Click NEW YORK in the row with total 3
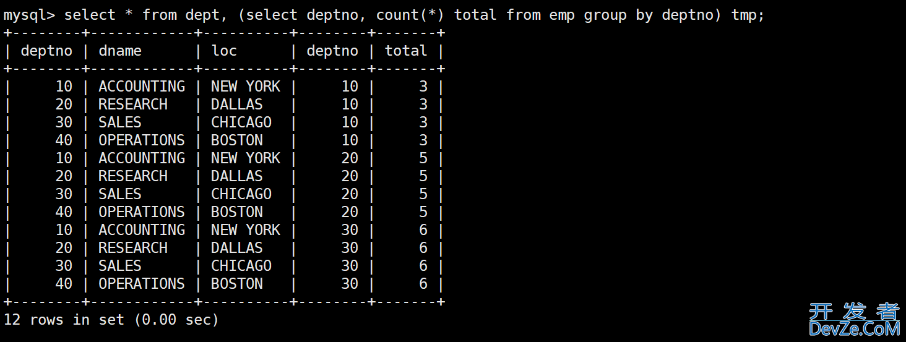Screen dimensions: 906x342 246,86
